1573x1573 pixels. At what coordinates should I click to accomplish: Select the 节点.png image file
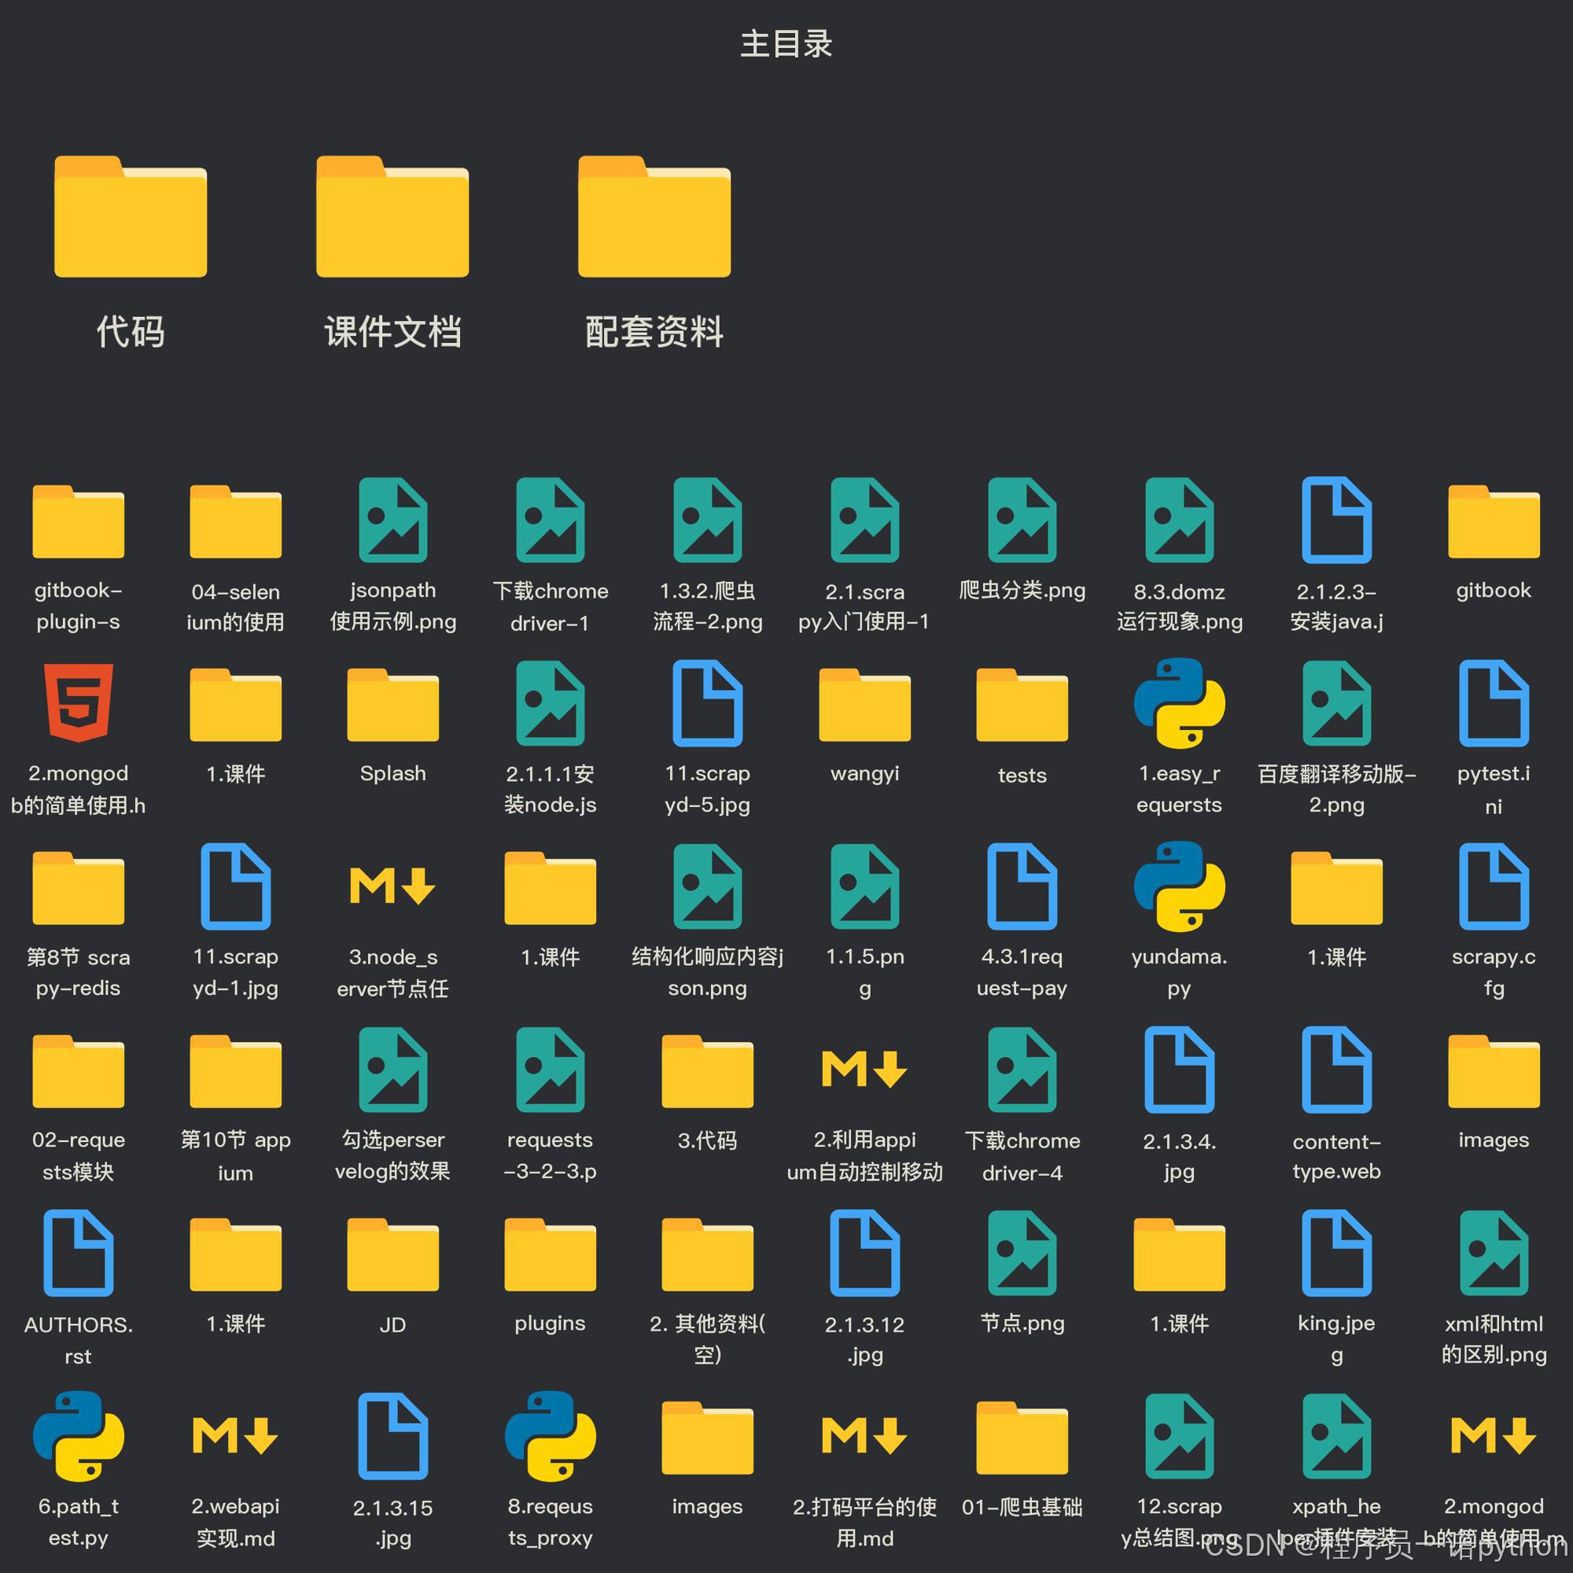(x=1022, y=1252)
